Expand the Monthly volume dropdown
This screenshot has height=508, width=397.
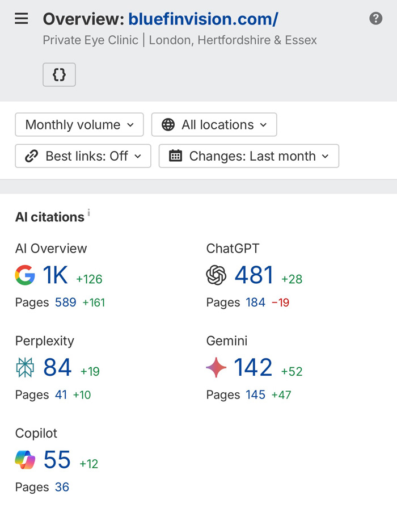79,125
